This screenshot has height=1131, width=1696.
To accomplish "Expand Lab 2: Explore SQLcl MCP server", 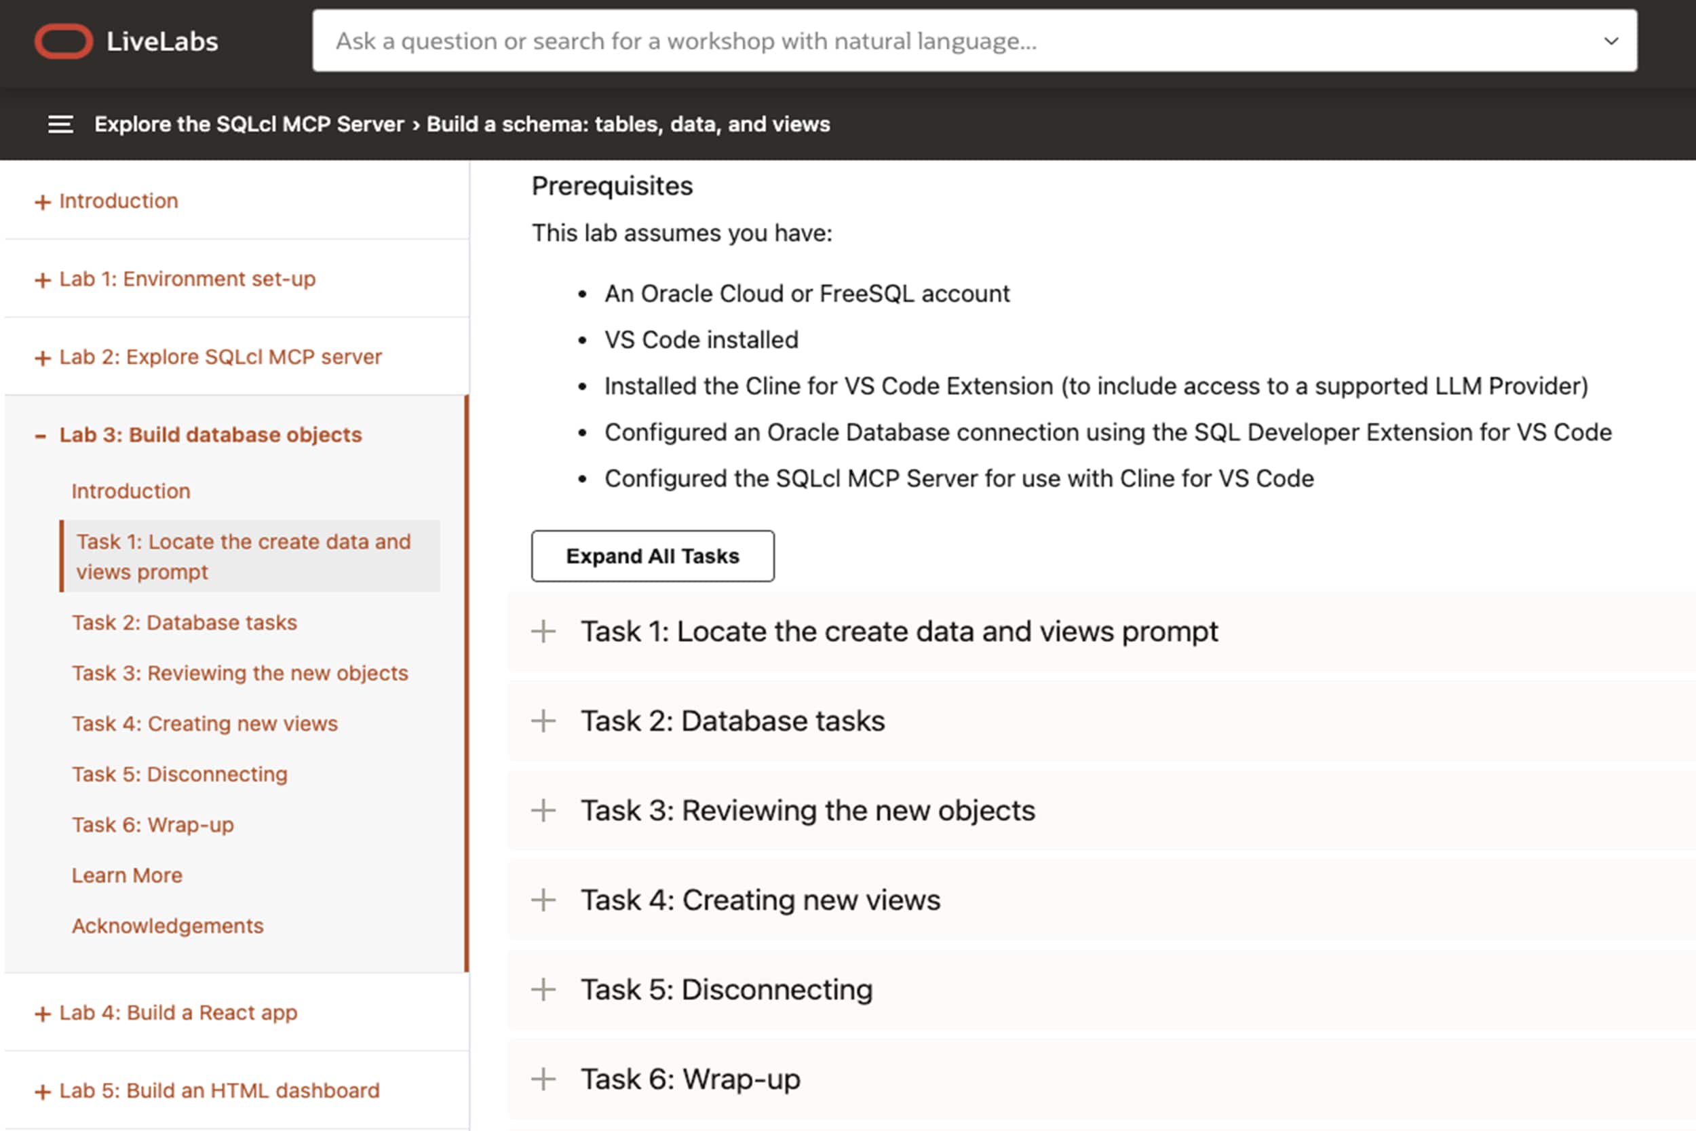I will point(220,357).
